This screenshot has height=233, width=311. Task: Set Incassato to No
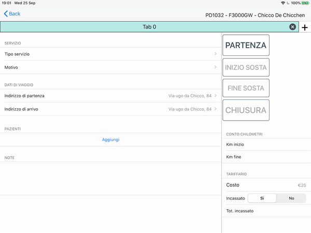pos(291,198)
